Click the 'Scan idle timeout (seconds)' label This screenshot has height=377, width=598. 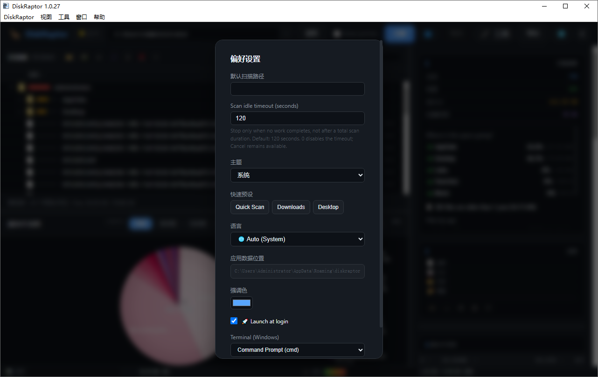(264, 106)
